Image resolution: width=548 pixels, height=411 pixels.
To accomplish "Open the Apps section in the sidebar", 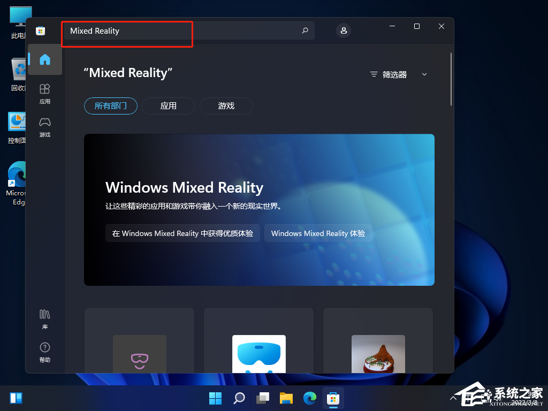I will (x=45, y=93).
